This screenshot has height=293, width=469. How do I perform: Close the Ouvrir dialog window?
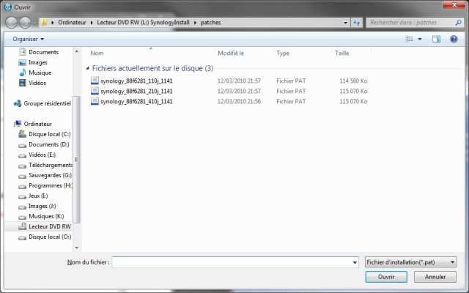pos(454,5)
